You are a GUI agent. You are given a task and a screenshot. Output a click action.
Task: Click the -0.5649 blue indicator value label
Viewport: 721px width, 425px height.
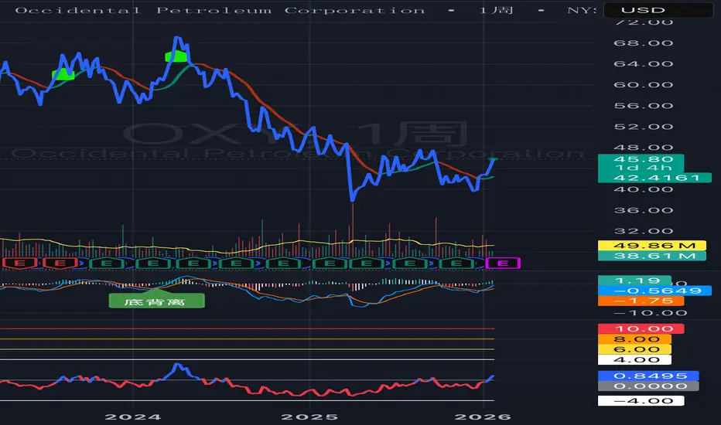click(654, 291)
